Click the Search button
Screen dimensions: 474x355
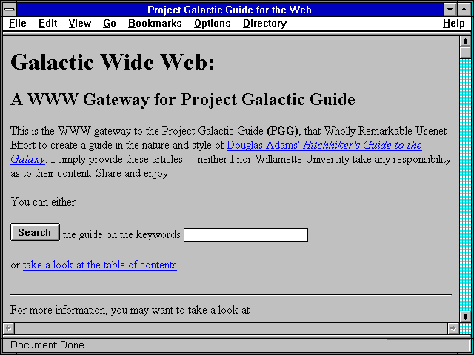35,232
